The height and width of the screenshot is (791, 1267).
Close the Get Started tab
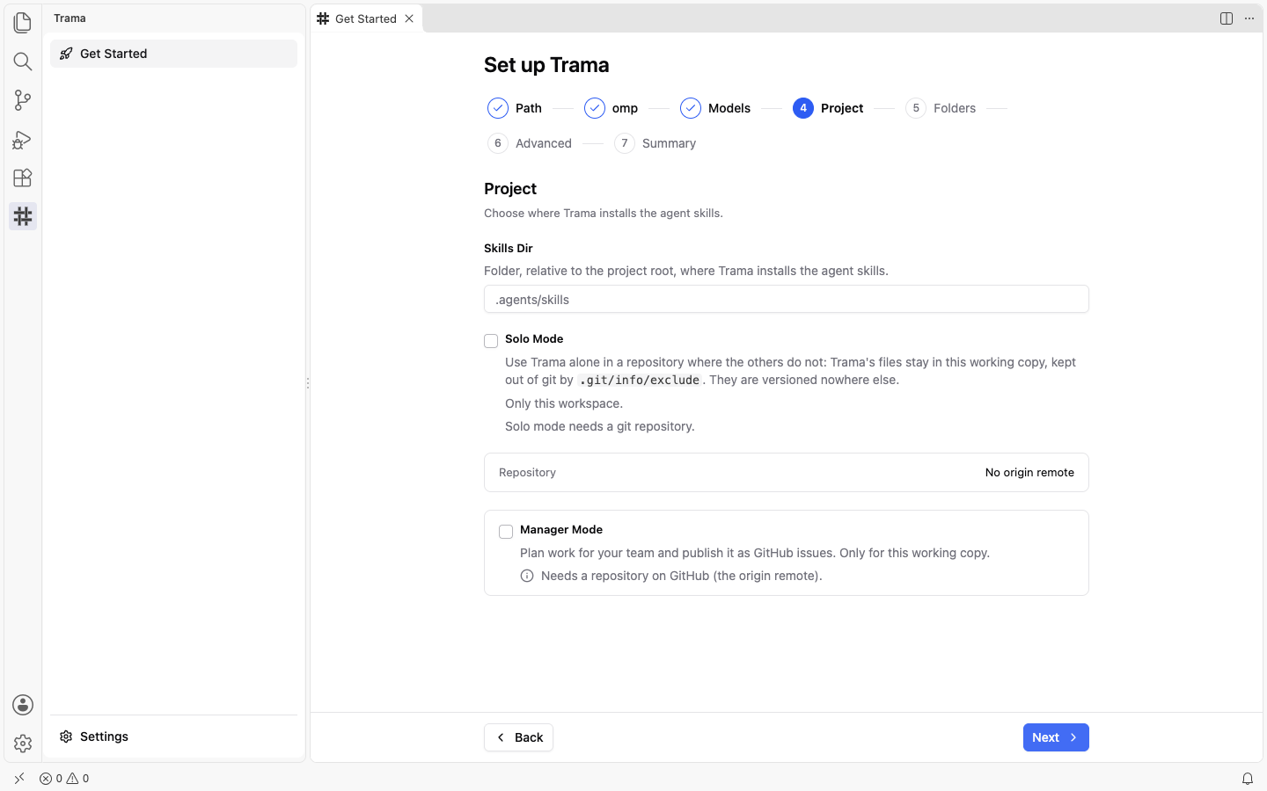pyautogui.click(x=409, y=18)
